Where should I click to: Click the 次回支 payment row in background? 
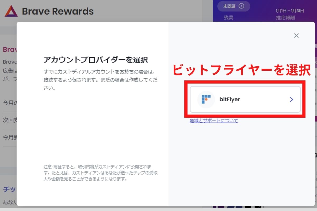click(x=9, y=121)
